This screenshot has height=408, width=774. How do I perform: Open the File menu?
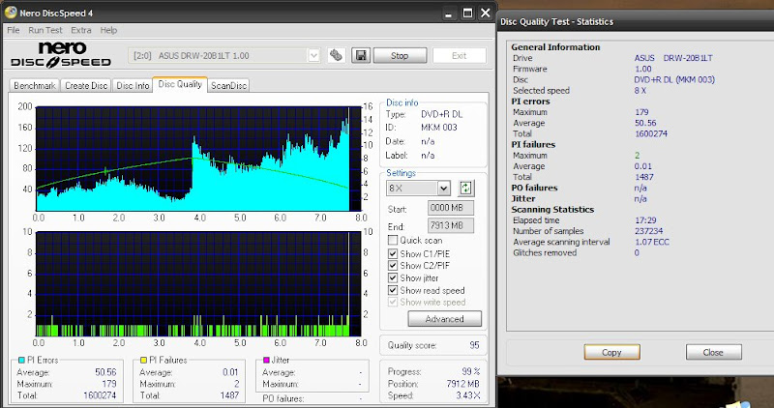(x=14, y=30)
